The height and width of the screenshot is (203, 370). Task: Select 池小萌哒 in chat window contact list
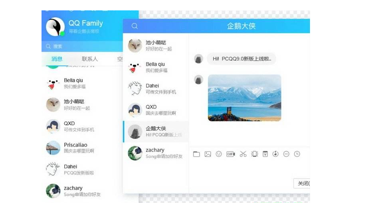pyautogui.click(x=156, y=45)
